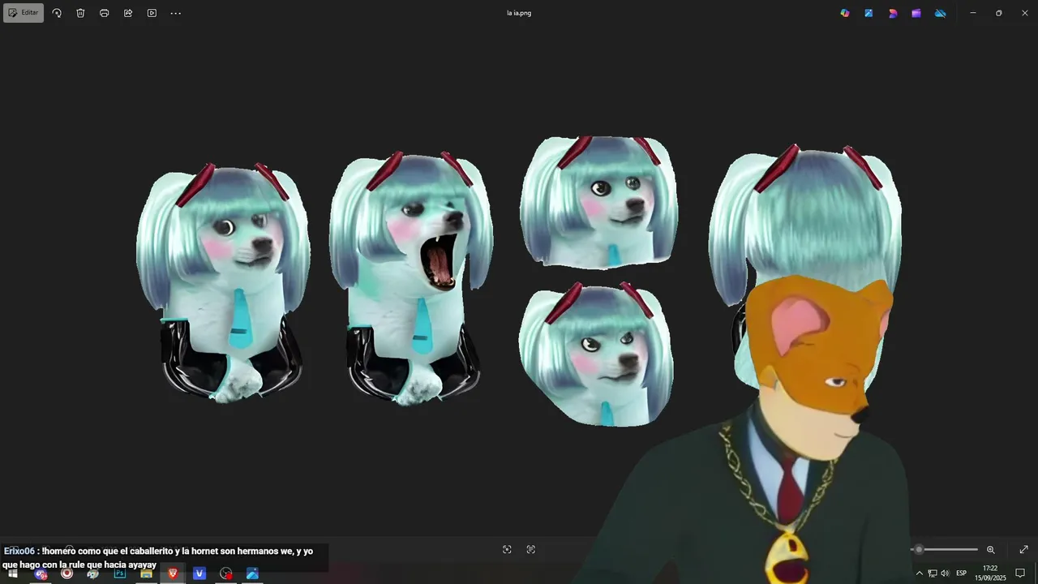The width and height of the screenshot is (1038, 584).
Task: Click the zoom in magnifier icon
Action: 991,549
